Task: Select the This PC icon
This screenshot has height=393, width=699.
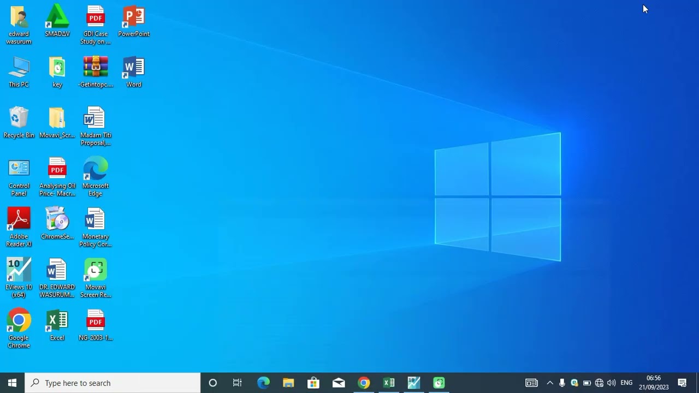Action: pos(19,72)
